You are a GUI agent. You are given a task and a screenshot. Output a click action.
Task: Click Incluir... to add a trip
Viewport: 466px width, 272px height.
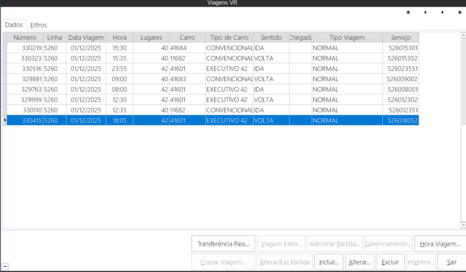(x=329, y=262)
